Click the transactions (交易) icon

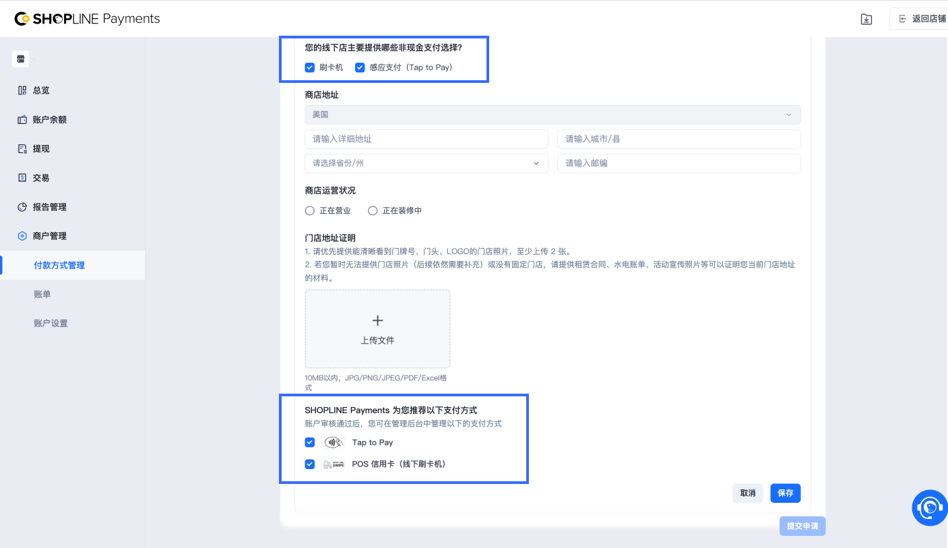pos(22,178)
